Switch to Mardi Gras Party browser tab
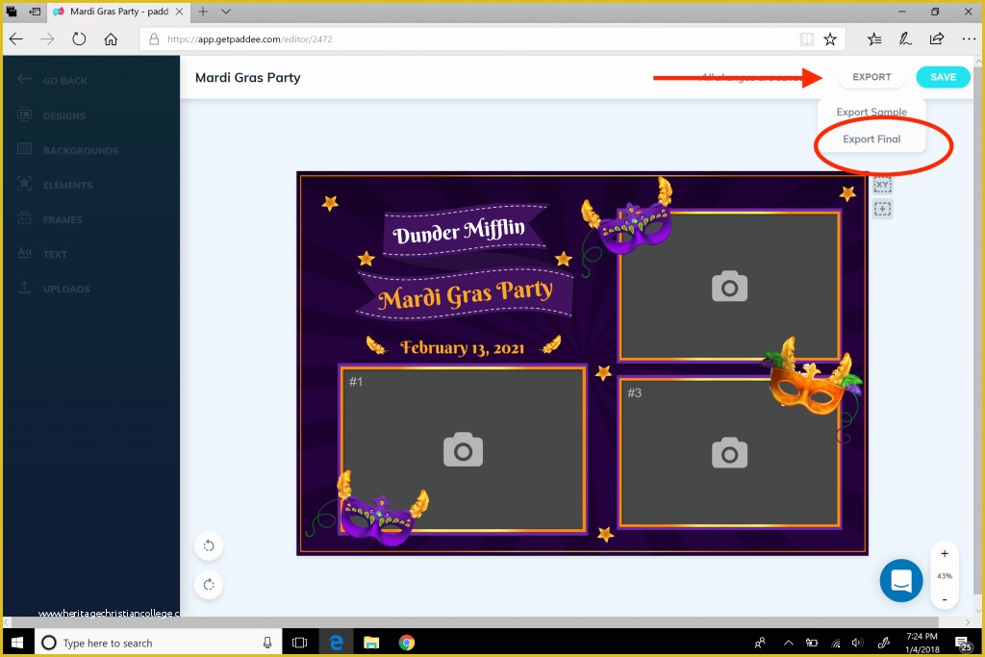This screenshot has width=985, height=657. click(118, 12)
